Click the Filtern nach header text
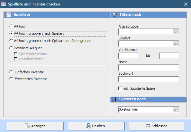 (130, 14)
